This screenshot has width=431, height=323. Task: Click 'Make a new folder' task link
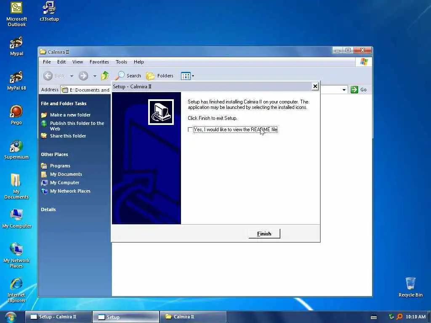(70, 115)
